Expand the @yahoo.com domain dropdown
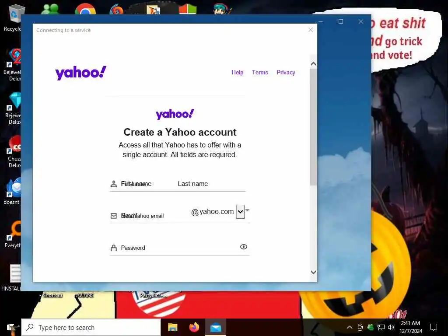448x336 pixels. pyautogui.click(x=240, y=212)
